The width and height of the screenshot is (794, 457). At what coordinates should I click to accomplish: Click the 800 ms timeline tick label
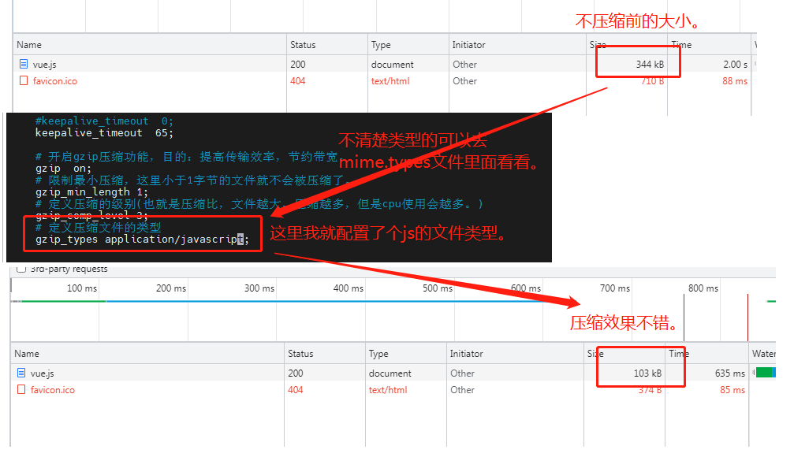(703, 288)
